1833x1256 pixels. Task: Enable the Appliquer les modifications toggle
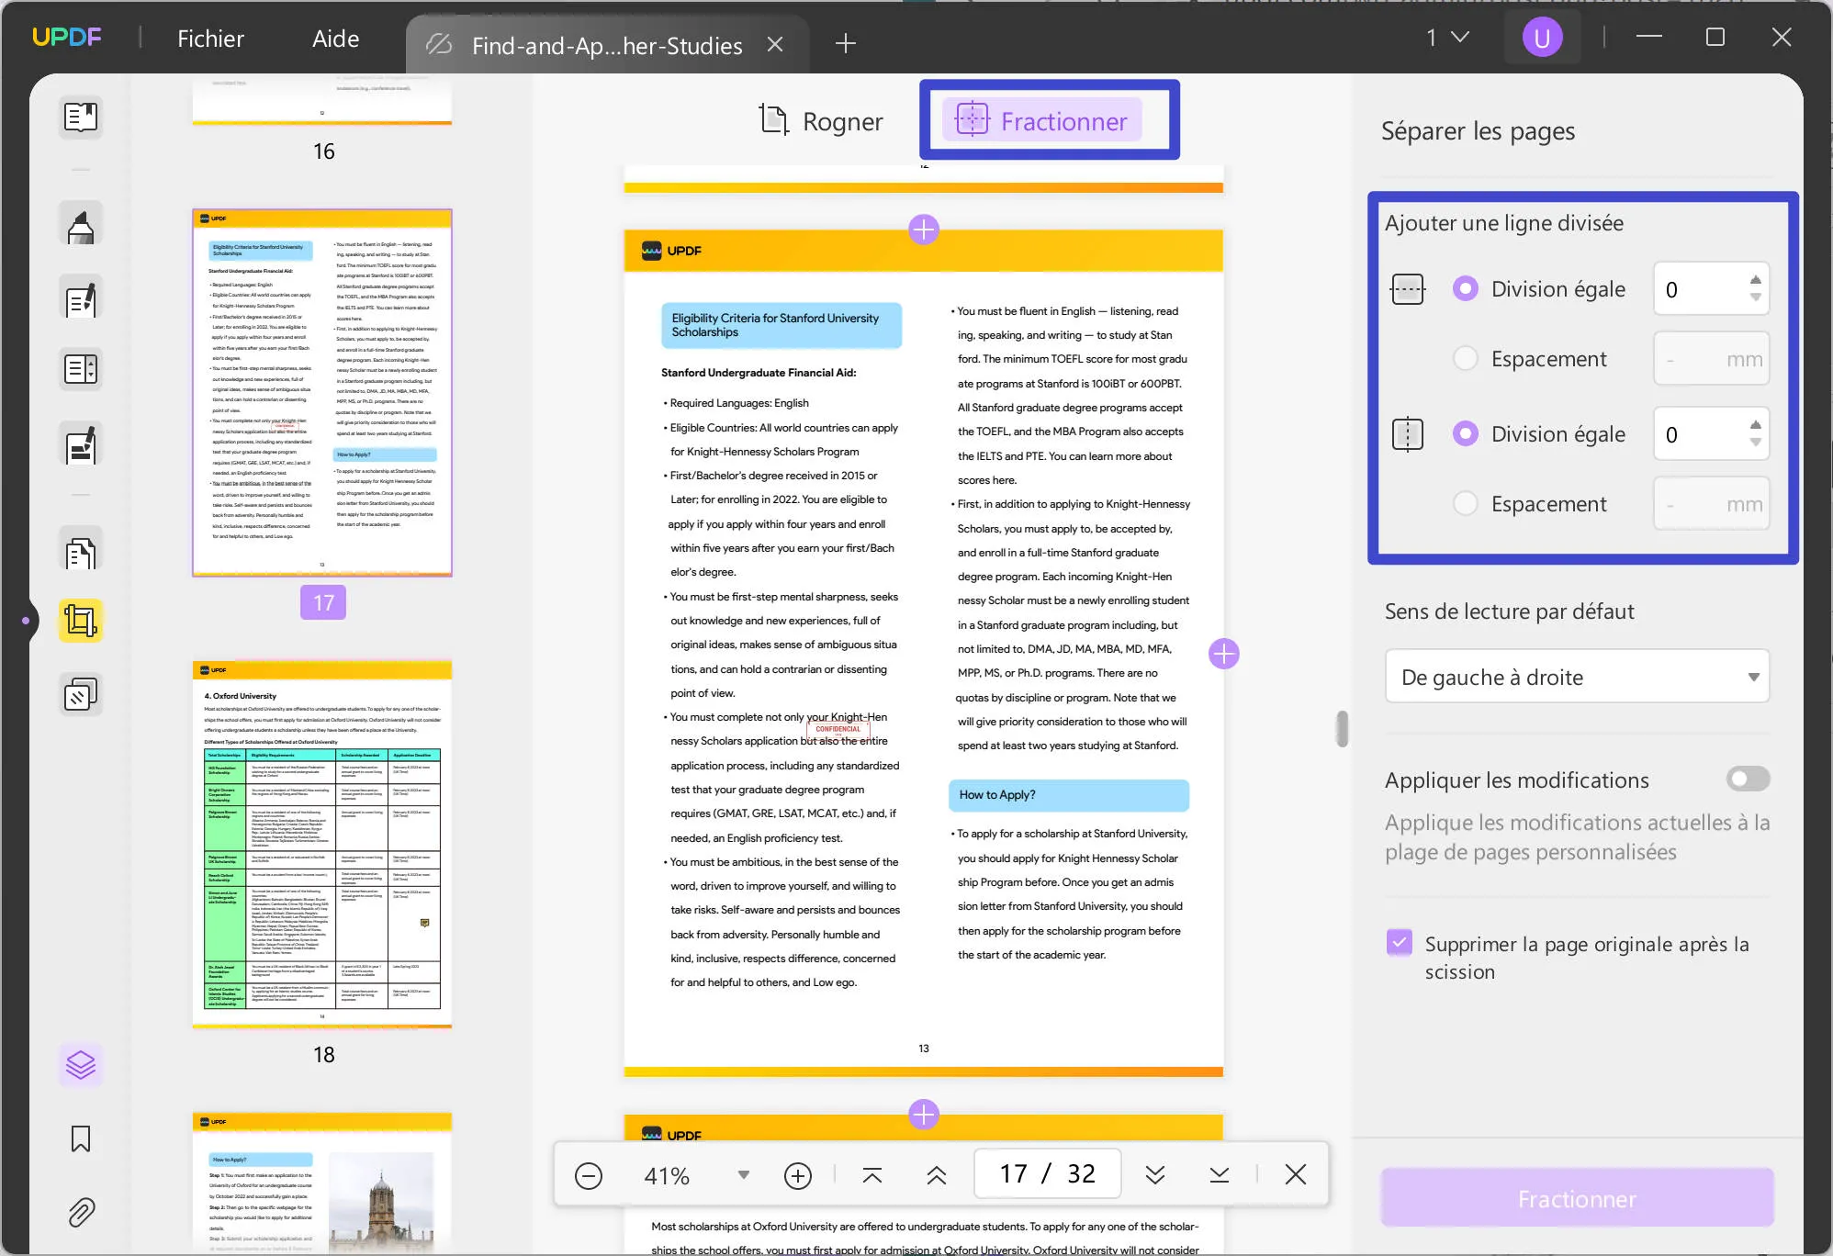[1748, 779]
